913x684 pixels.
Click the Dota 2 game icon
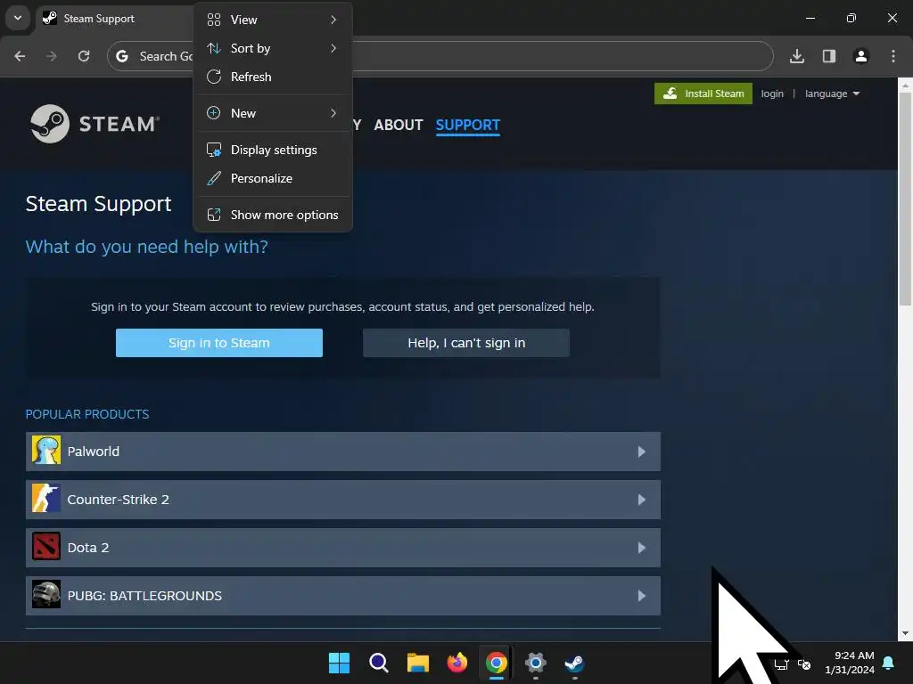(x=46, y=547)
